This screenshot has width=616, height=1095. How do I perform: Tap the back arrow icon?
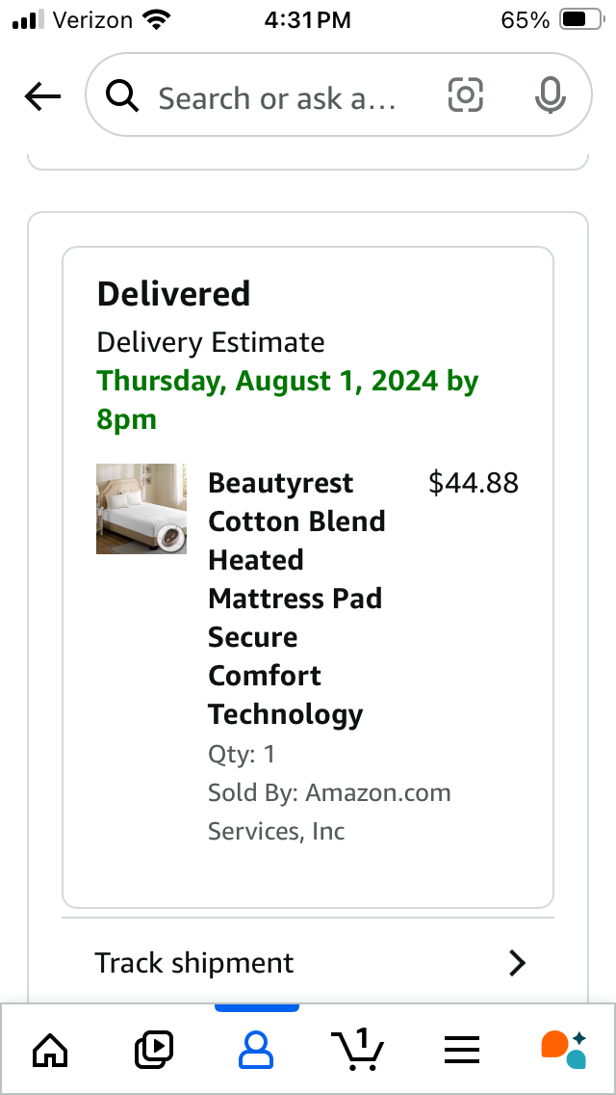click(x=42, y=96)
